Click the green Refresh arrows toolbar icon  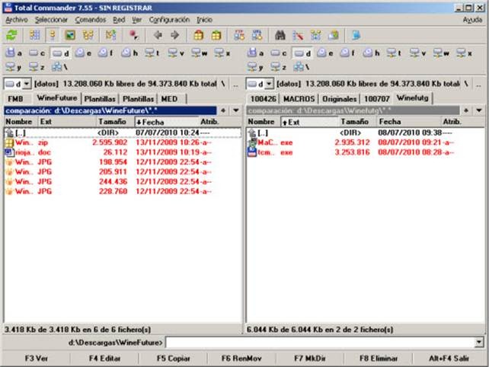(12, 35)
